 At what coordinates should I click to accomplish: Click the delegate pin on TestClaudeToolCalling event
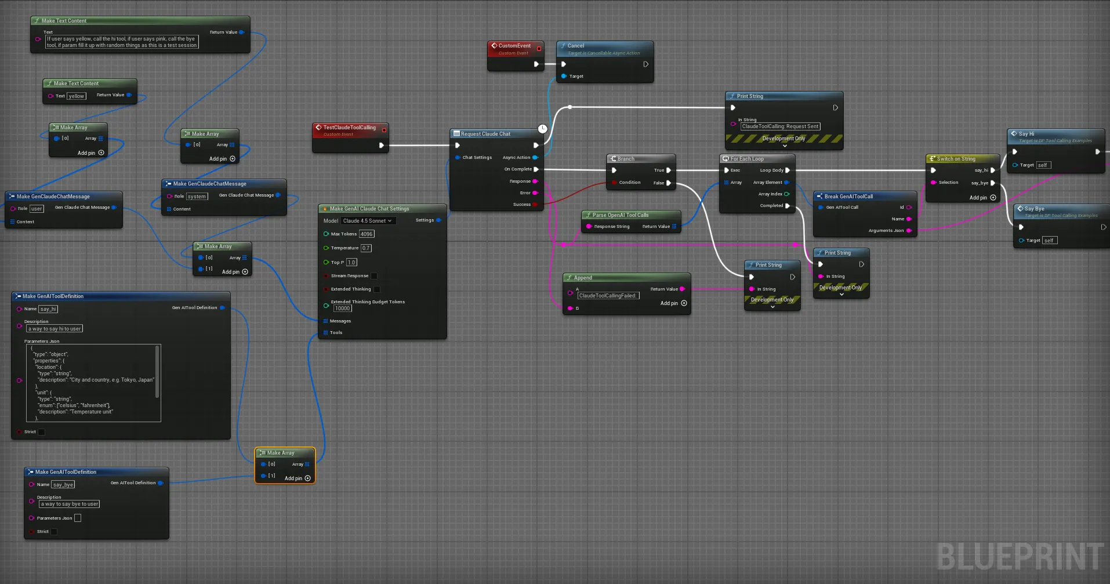click(x=384, y=130)
